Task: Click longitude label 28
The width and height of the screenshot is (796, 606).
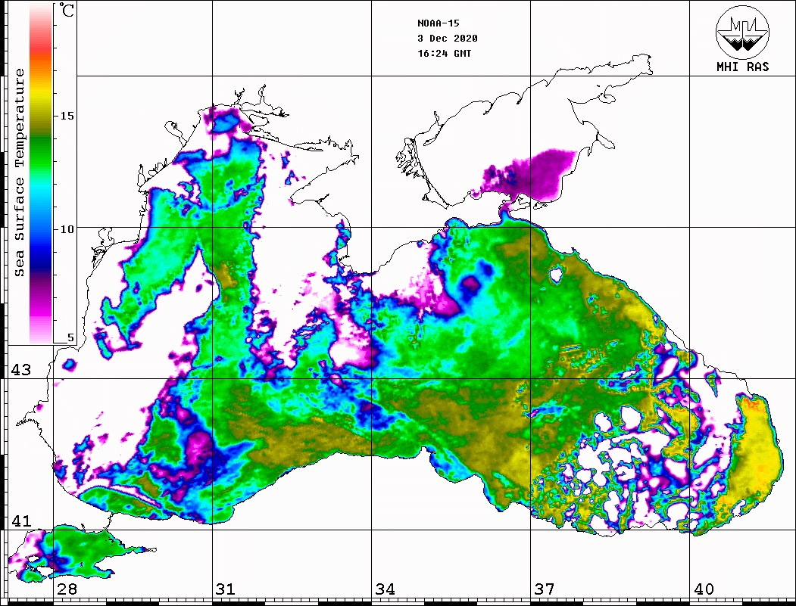Action: coord(67,589)
